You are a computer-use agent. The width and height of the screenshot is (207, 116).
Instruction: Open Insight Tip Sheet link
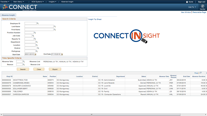coord(95,19)
